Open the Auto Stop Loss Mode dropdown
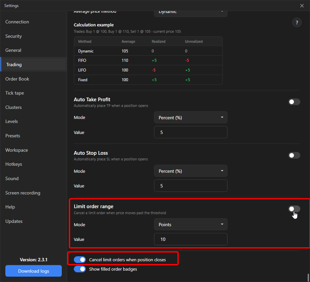 click(191, 171)
